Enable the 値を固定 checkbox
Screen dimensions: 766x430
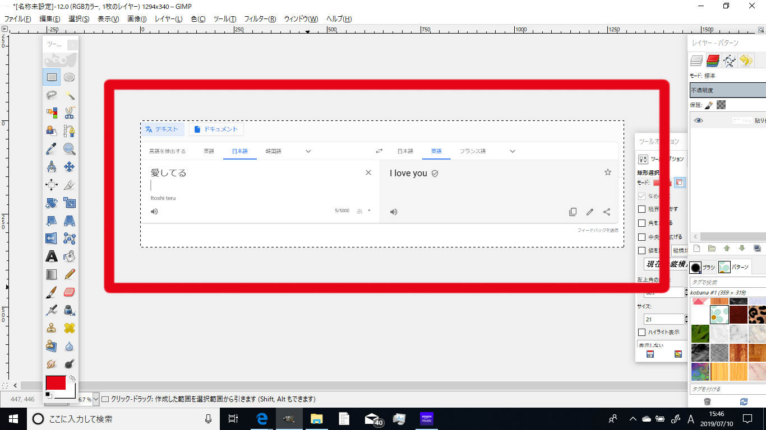[642, 251]
